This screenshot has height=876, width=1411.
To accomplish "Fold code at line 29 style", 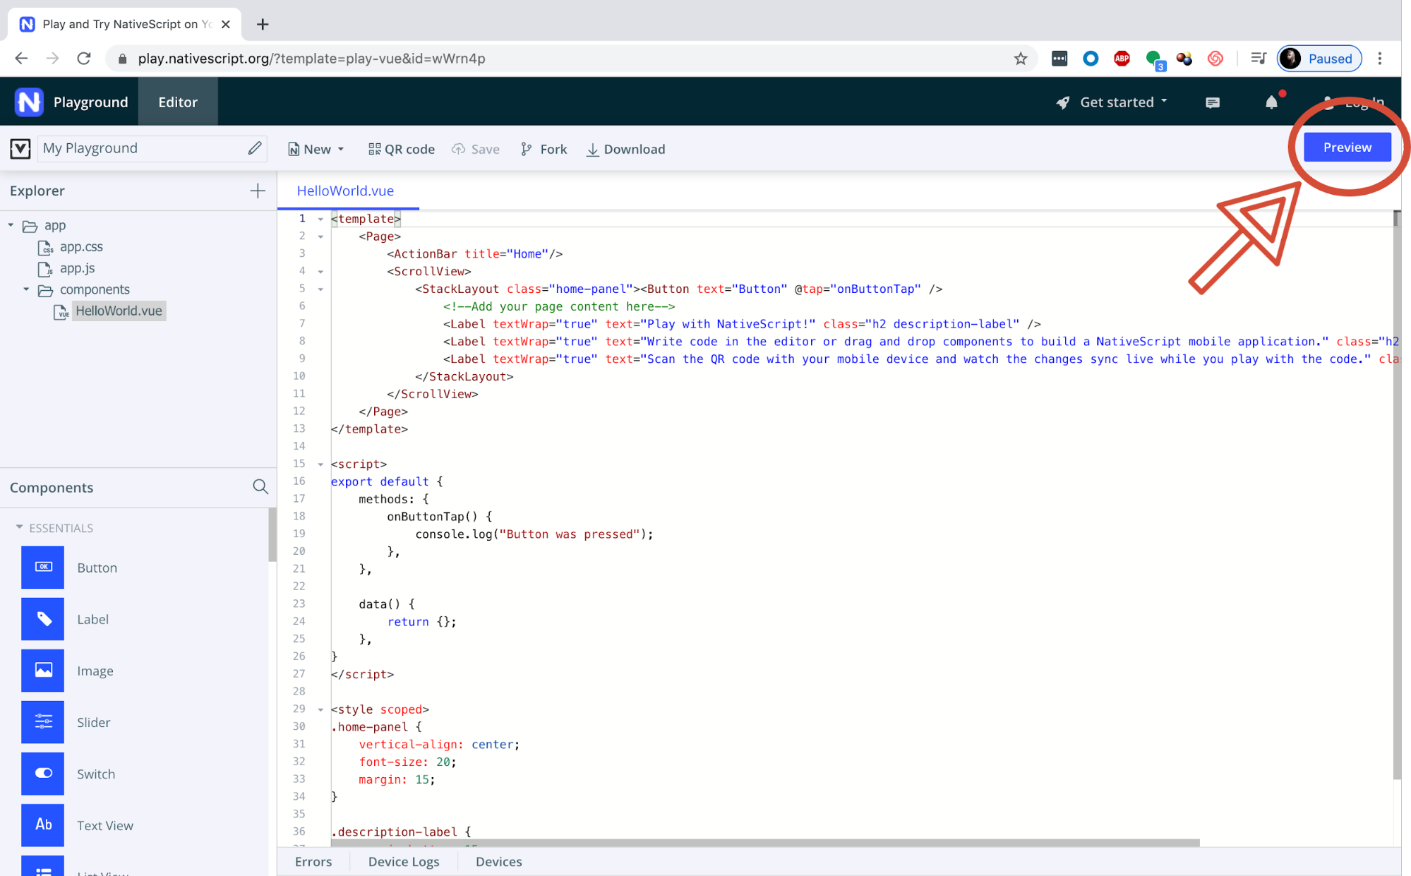I will coord(320,709).
